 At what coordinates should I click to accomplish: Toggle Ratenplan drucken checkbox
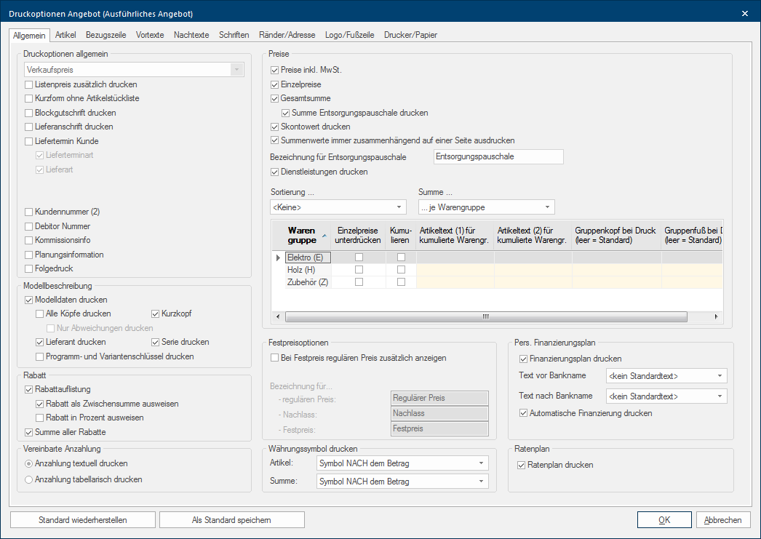click(522, 465)
